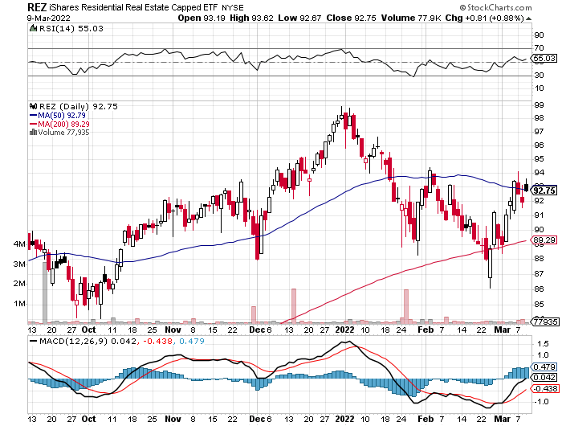Click the 0.042 MACD tag on right axis
This screenshot has height=426, width=562.
pos(544,378)
